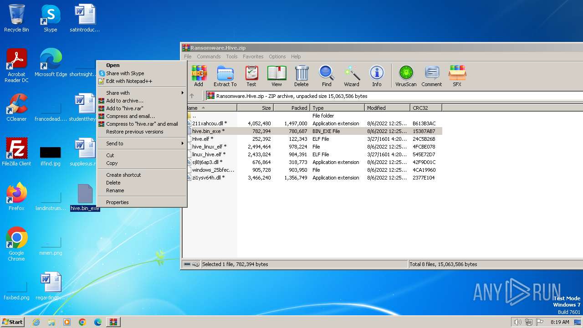The width and height of the screenshot is (583, 328).
Task: Select Microsoft Edge desktop icon
Action: [x=51, y=63]
